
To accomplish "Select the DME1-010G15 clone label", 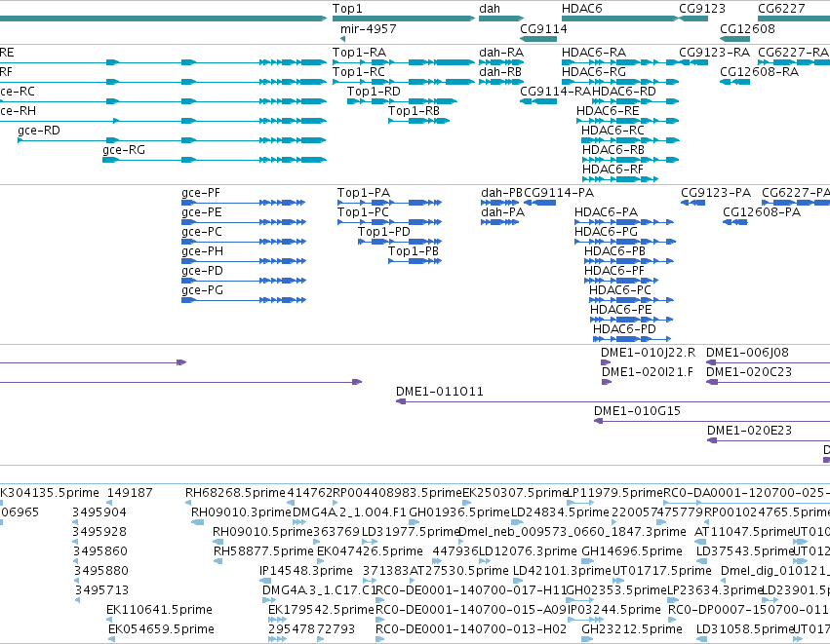I will (637, 411).
